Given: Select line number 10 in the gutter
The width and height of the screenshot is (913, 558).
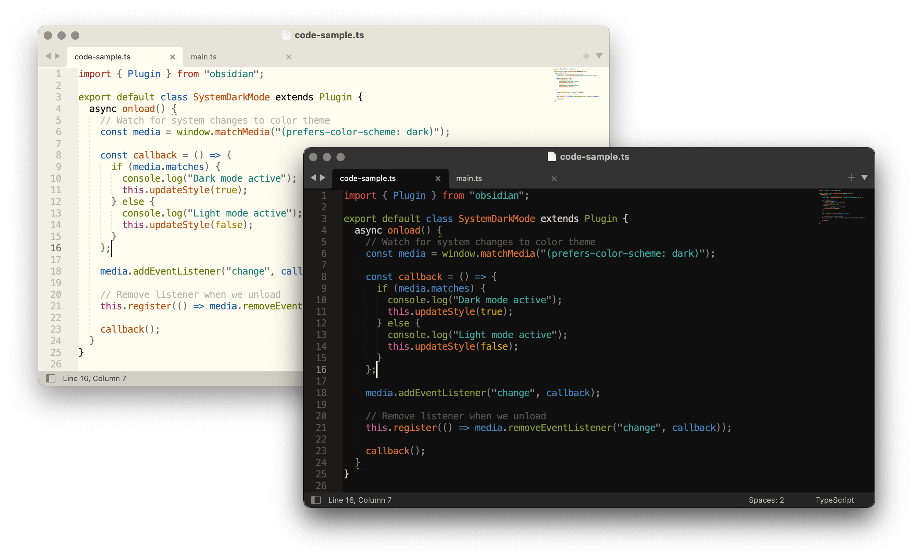Looking at the screenshot, I should 321,300.
